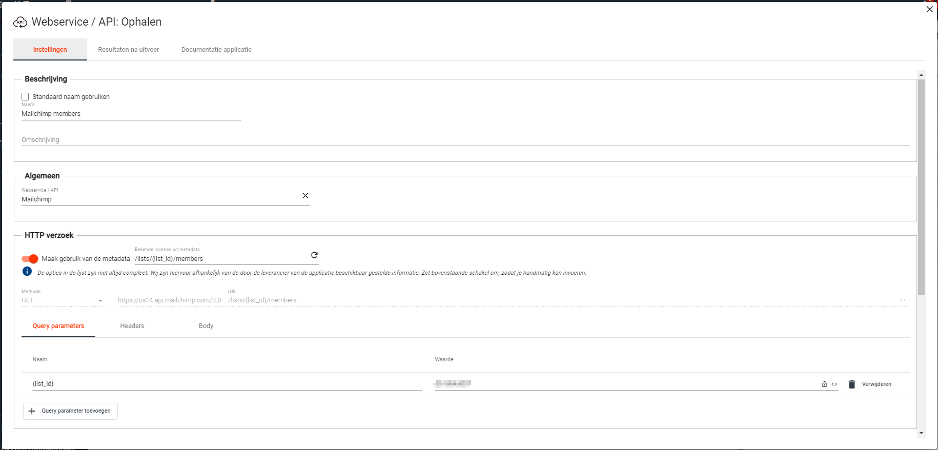Viewport: 938px width, 450px height.
Task: Click the code brackets icon in value field
Action: coord(834,384)
